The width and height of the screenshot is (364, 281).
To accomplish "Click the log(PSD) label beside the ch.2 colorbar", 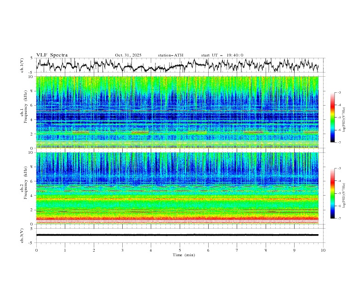I will [345, 195].
